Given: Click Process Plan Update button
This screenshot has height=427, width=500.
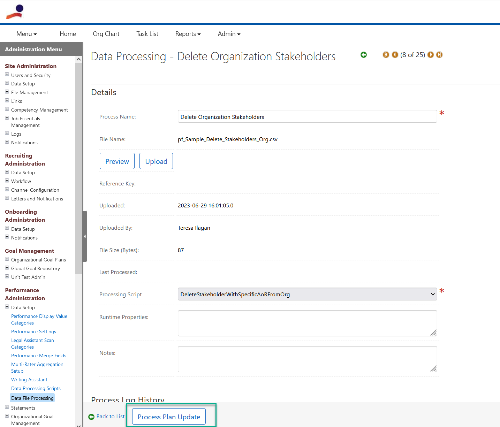Looking at the screenshot, I should pos(169,417).
